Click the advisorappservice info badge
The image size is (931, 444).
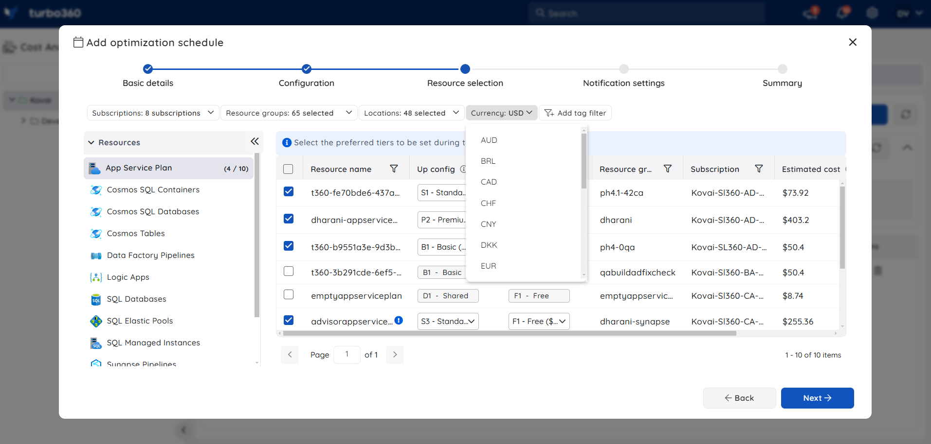point(399,320)
